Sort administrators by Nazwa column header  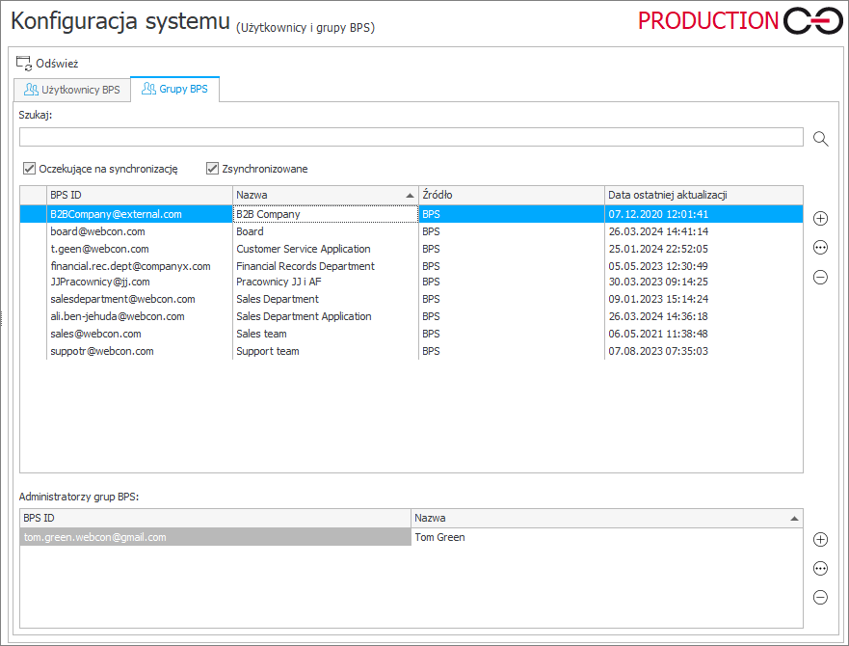pyautogui.click(x=607, y=518)
